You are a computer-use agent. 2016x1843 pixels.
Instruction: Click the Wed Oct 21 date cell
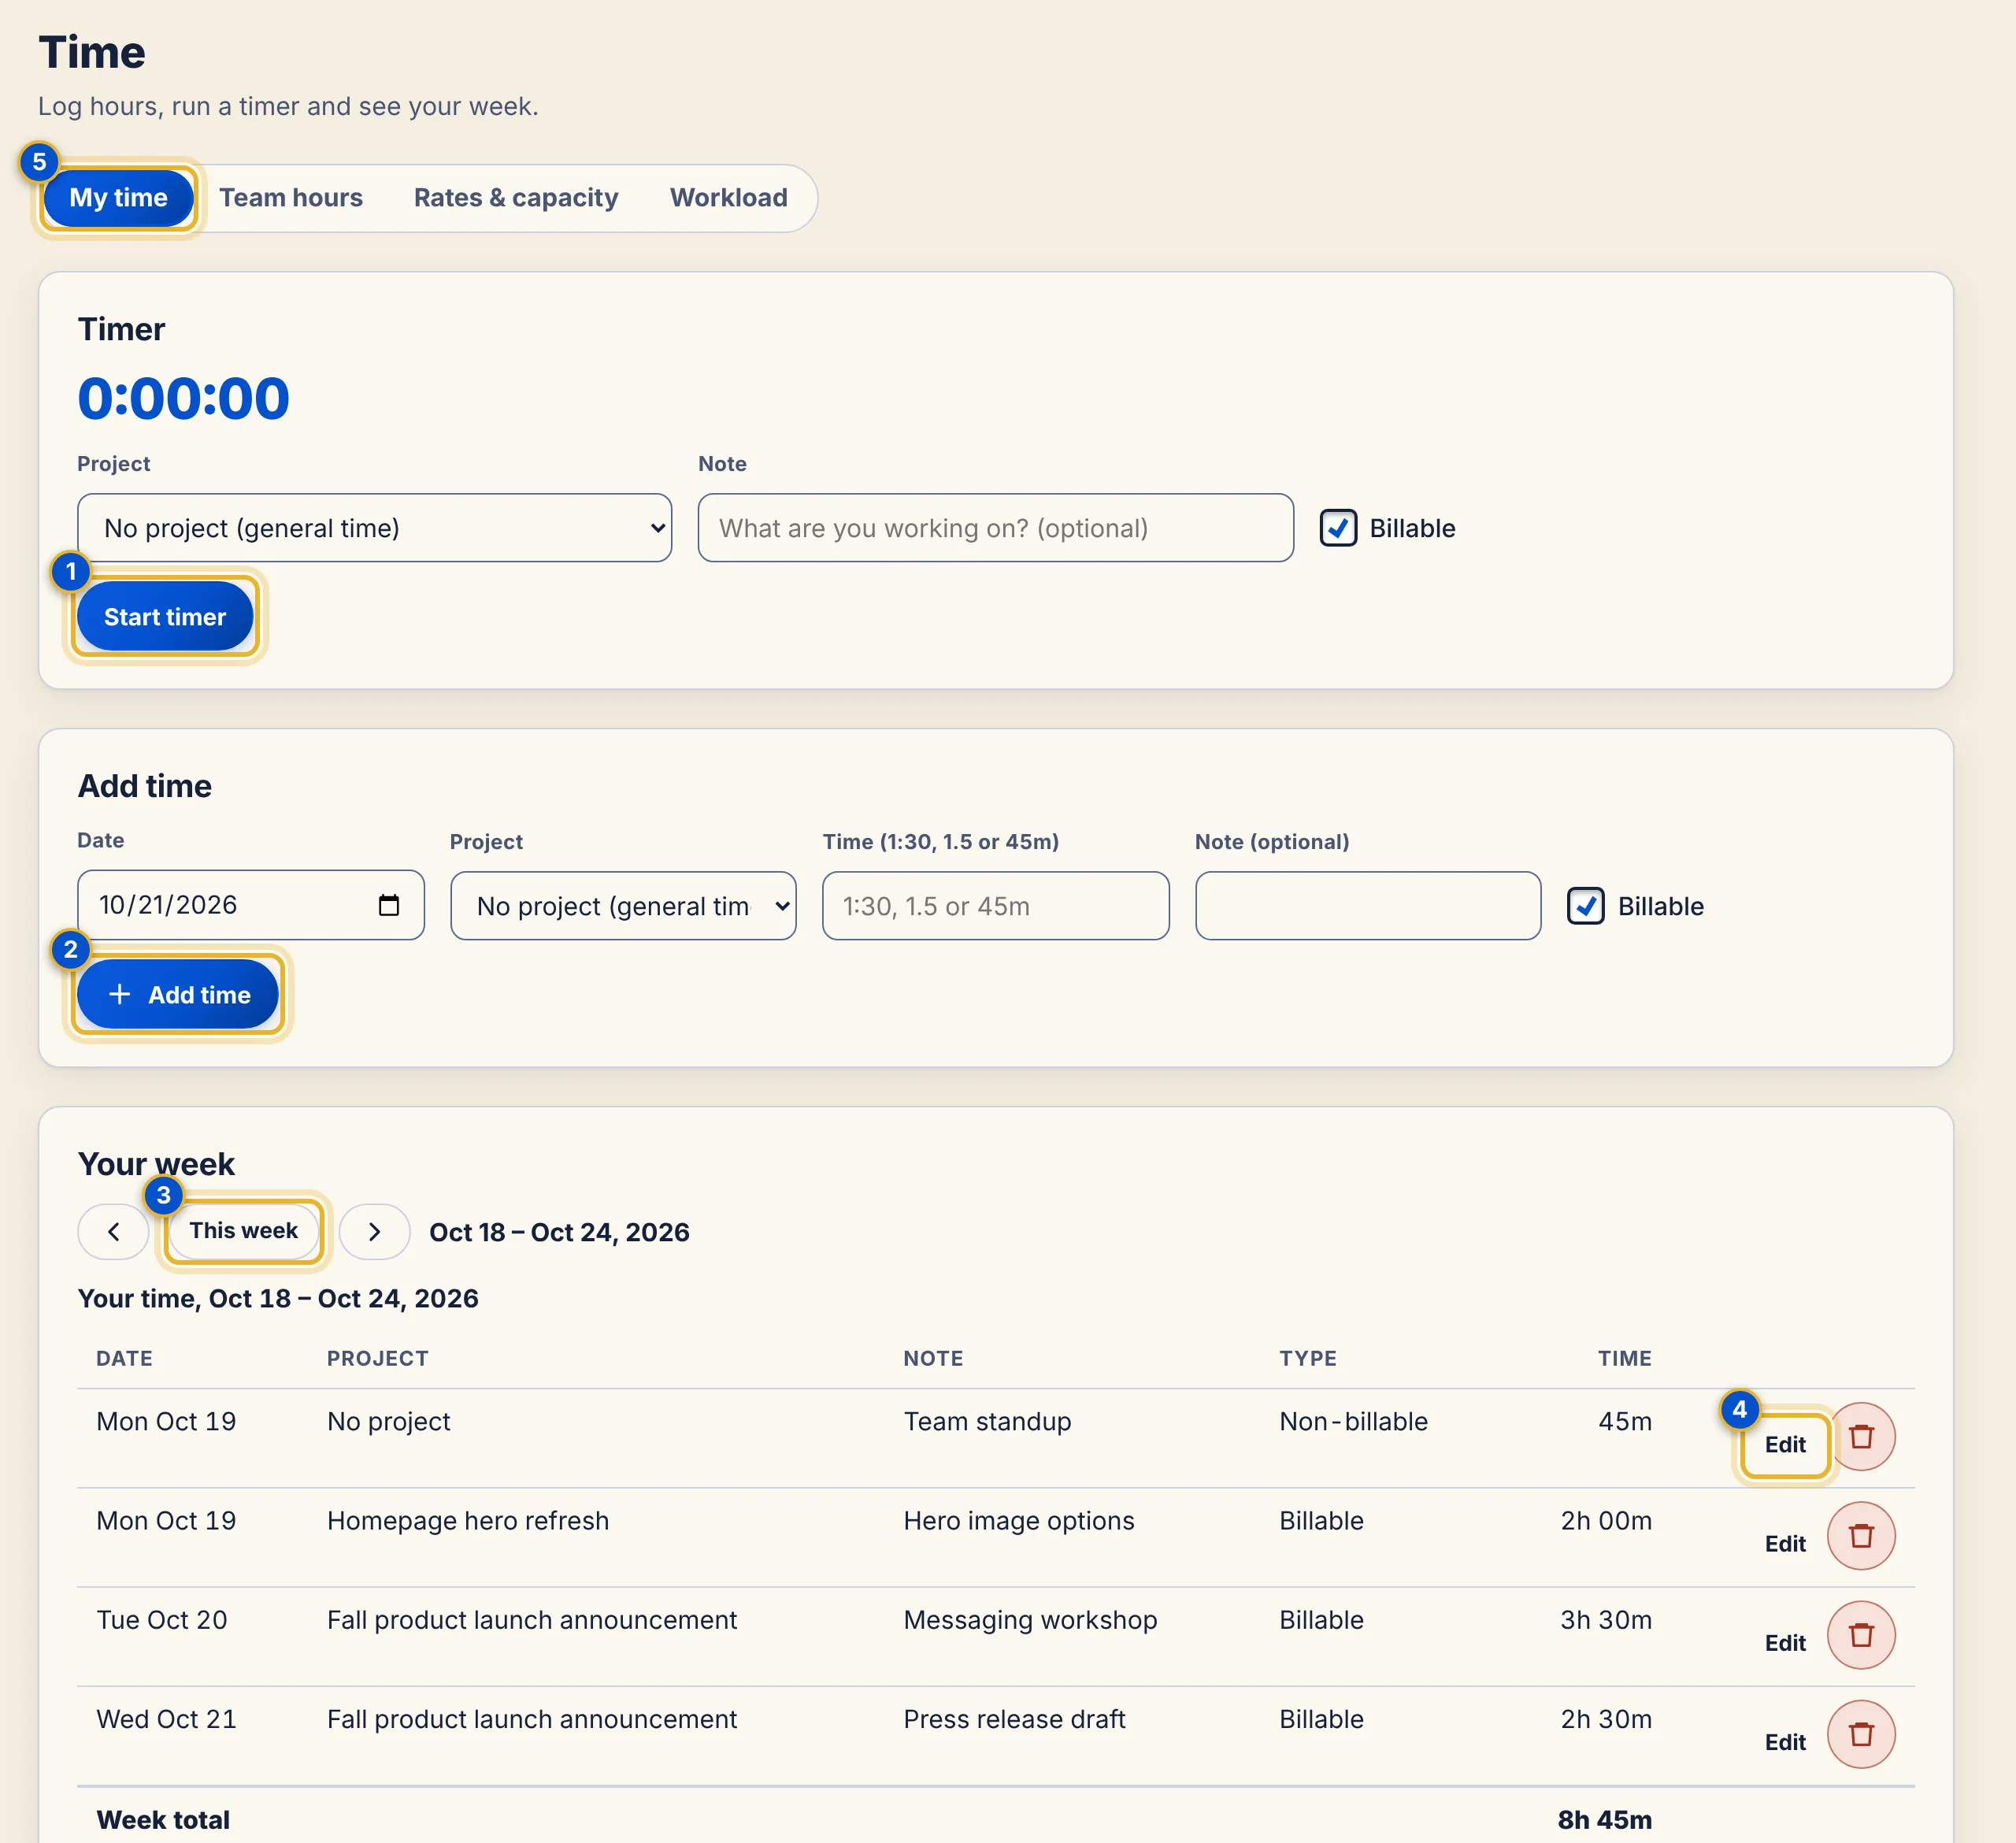click(x=166, y=1719)
